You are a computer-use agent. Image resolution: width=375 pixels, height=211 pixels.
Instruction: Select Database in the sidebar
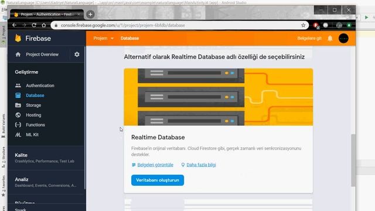[35, 95]
